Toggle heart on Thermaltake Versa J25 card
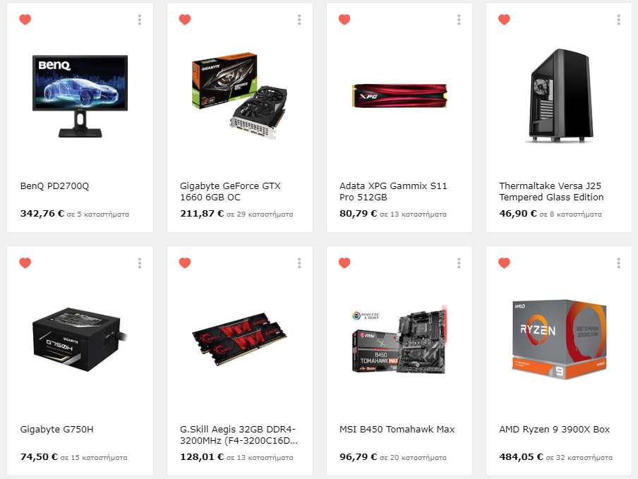Viewport: 638px width, 479px height. 504,20
